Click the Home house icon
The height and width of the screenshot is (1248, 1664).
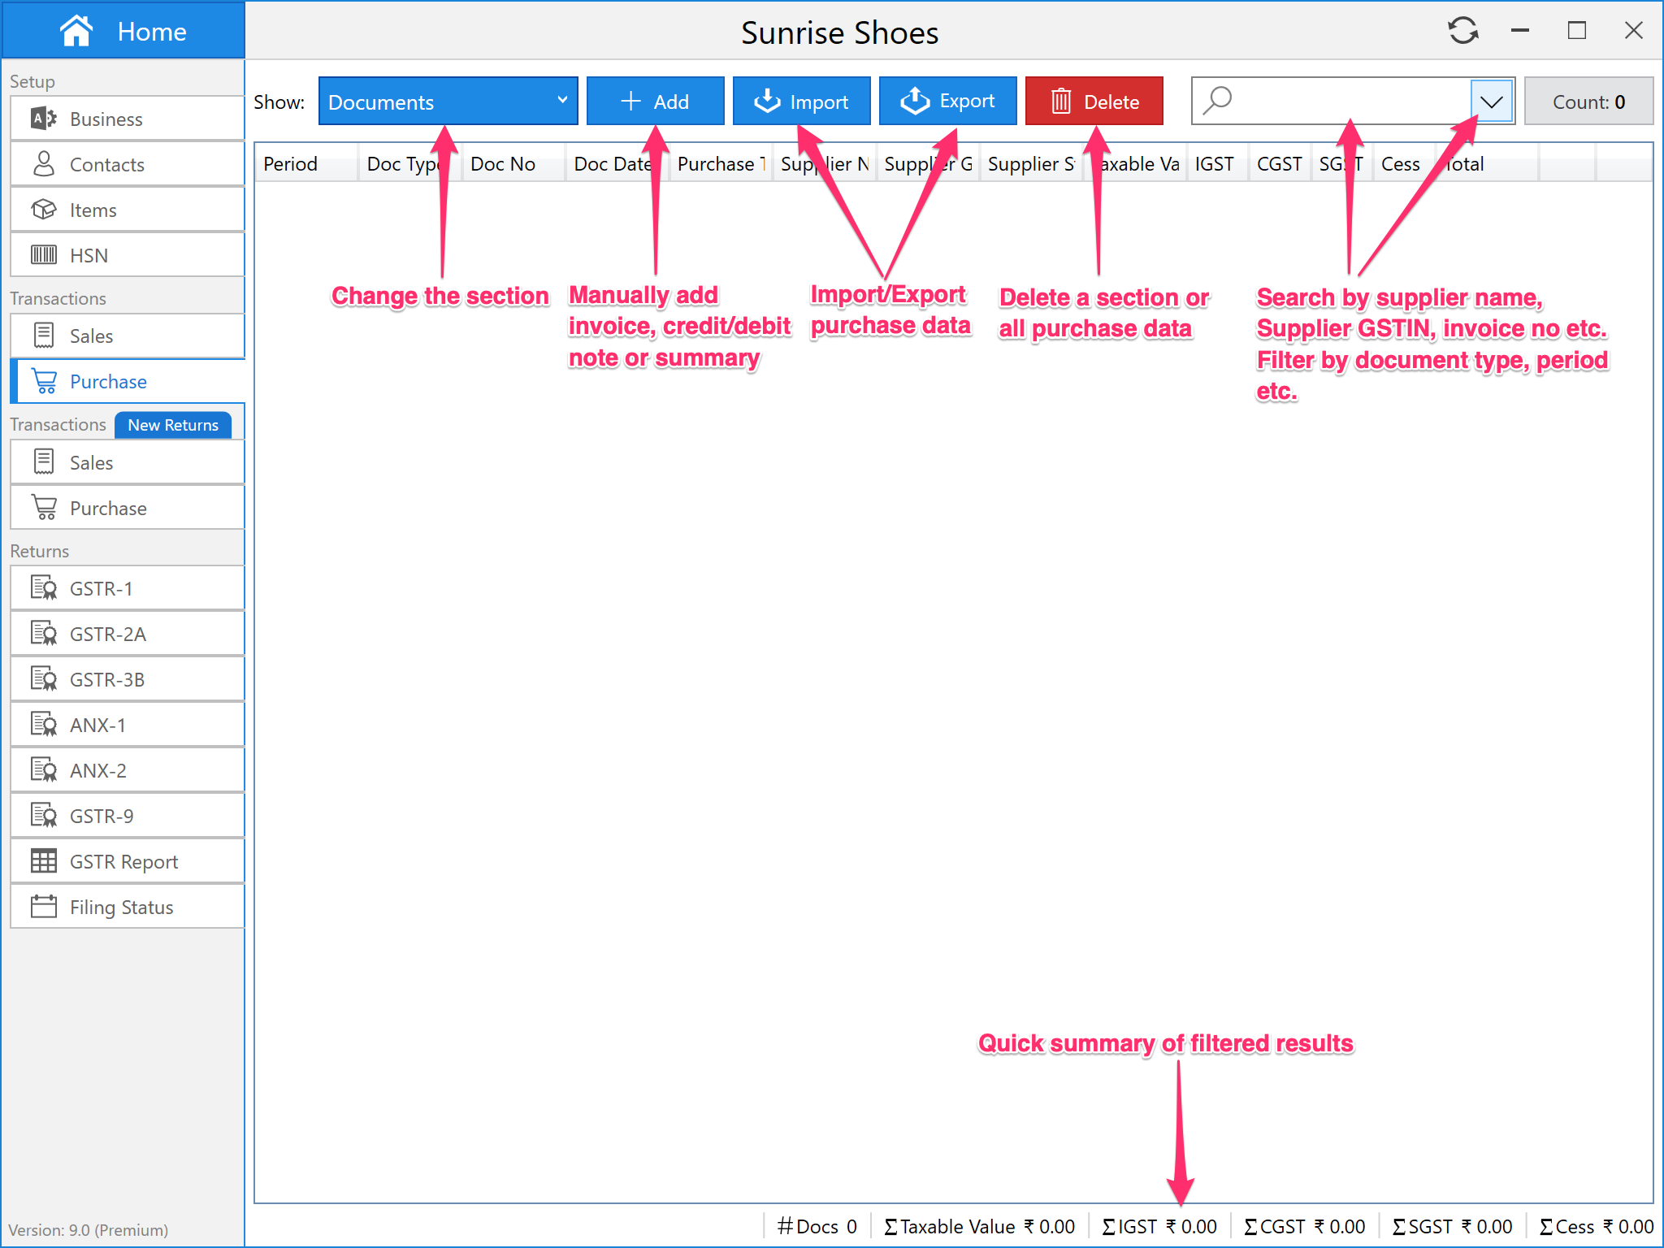[x=76, y=31]
